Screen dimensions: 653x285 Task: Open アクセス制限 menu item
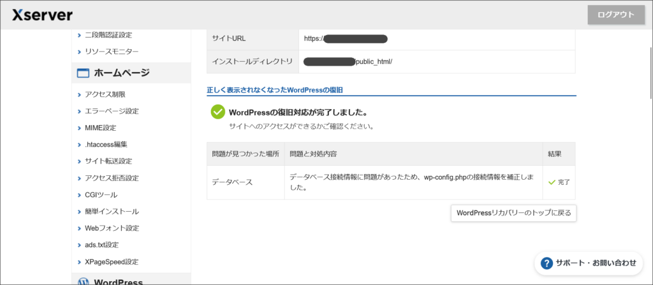tap(105, 94)
